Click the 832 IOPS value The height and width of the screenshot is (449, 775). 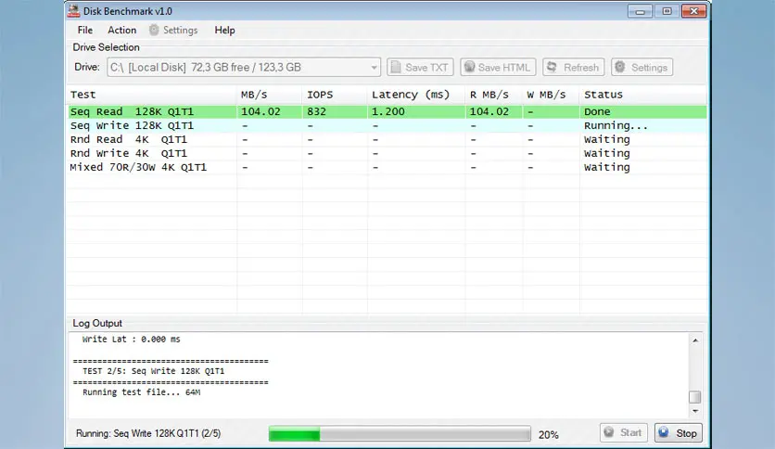pyautogui.click(x=316, y=111)
